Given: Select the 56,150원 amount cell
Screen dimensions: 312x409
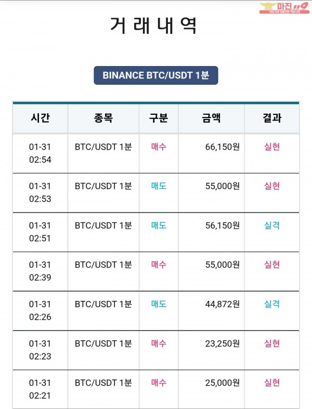Looking at the screenshot, I should 223,226.
